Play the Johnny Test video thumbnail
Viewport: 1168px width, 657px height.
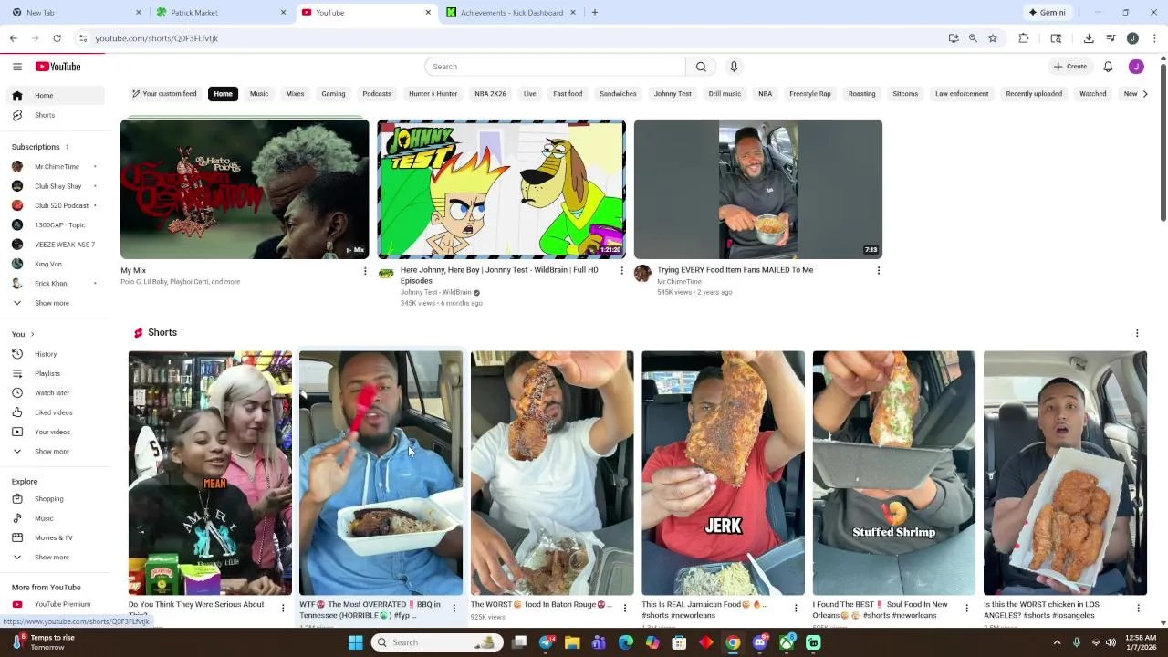tap(501, 189)
